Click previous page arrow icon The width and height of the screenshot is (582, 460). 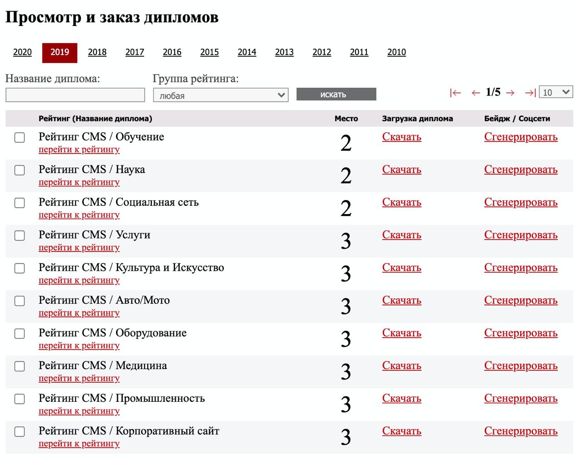pos(476,93)
